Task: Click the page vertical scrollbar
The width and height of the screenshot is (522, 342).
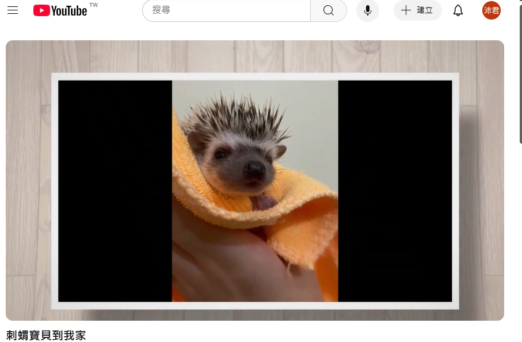Action: pyautogui.click(x=521, y=73)
